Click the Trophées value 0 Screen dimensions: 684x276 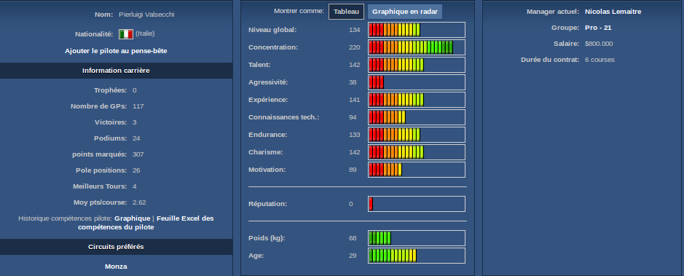coord(135,90)
